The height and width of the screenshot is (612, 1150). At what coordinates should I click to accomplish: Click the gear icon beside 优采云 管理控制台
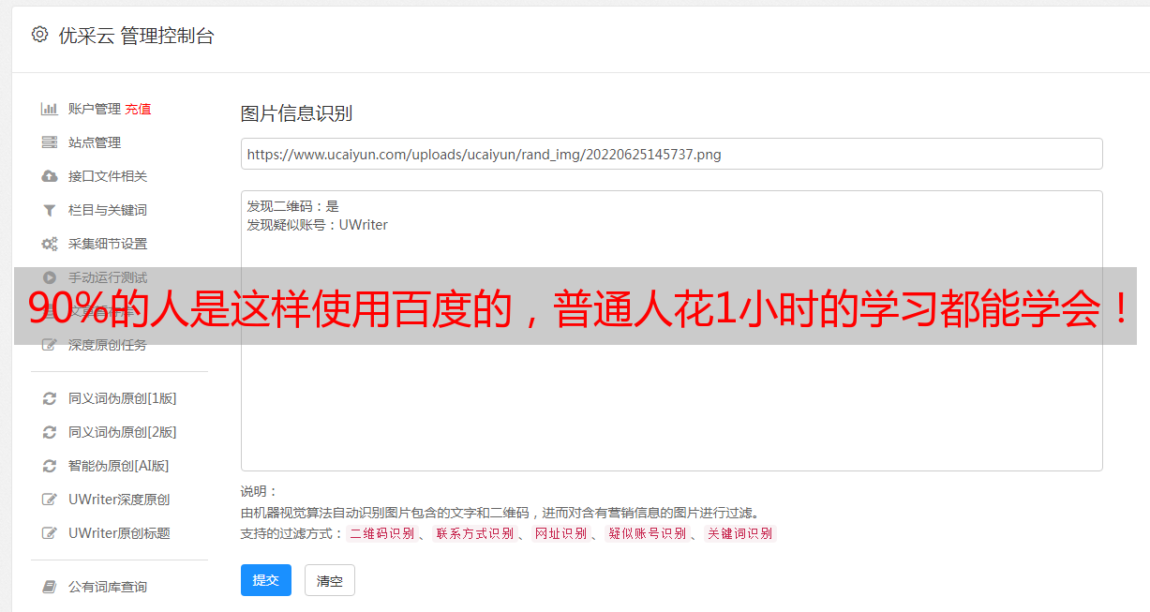(39, 35)
